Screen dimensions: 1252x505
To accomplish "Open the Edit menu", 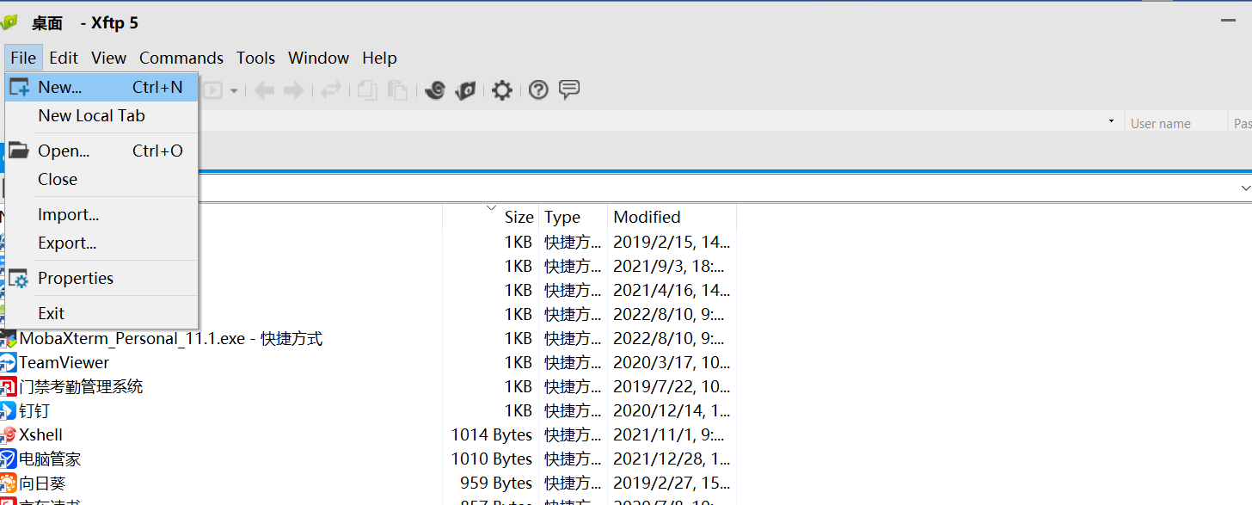I will 64,58.
